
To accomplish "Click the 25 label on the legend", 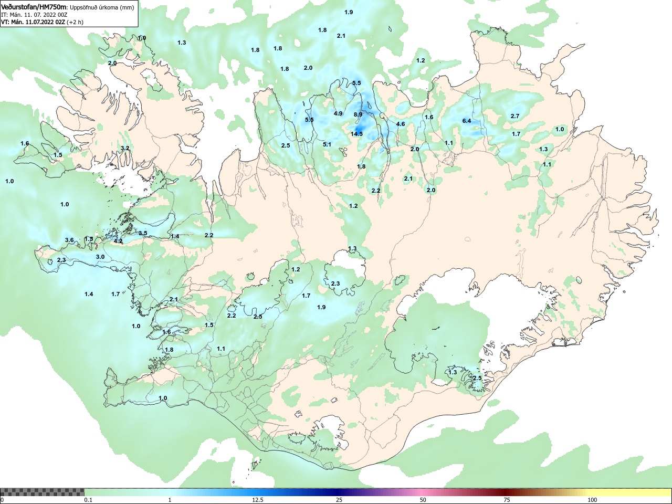I will (339, 500).
